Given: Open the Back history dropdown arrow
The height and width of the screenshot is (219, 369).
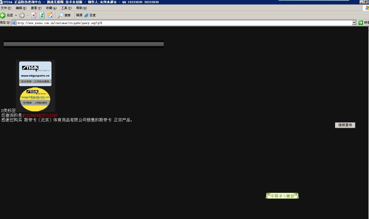Looking at the screenshot, I should 16,15.
